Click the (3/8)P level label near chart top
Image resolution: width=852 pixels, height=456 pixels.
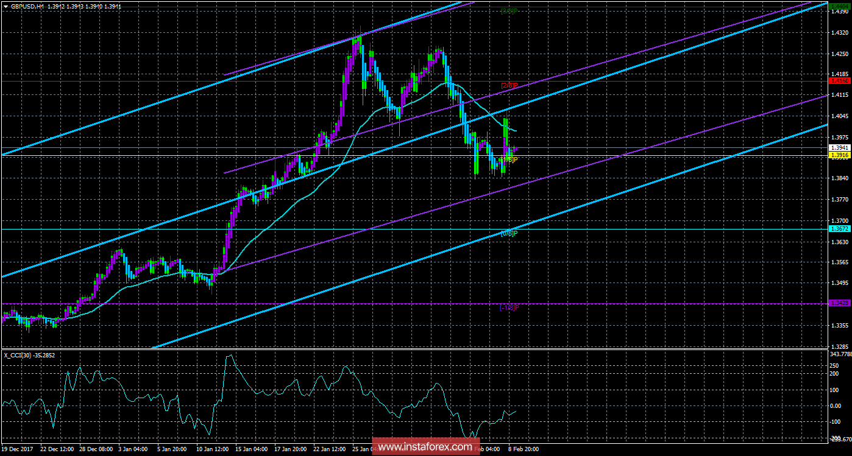(508, 10)
